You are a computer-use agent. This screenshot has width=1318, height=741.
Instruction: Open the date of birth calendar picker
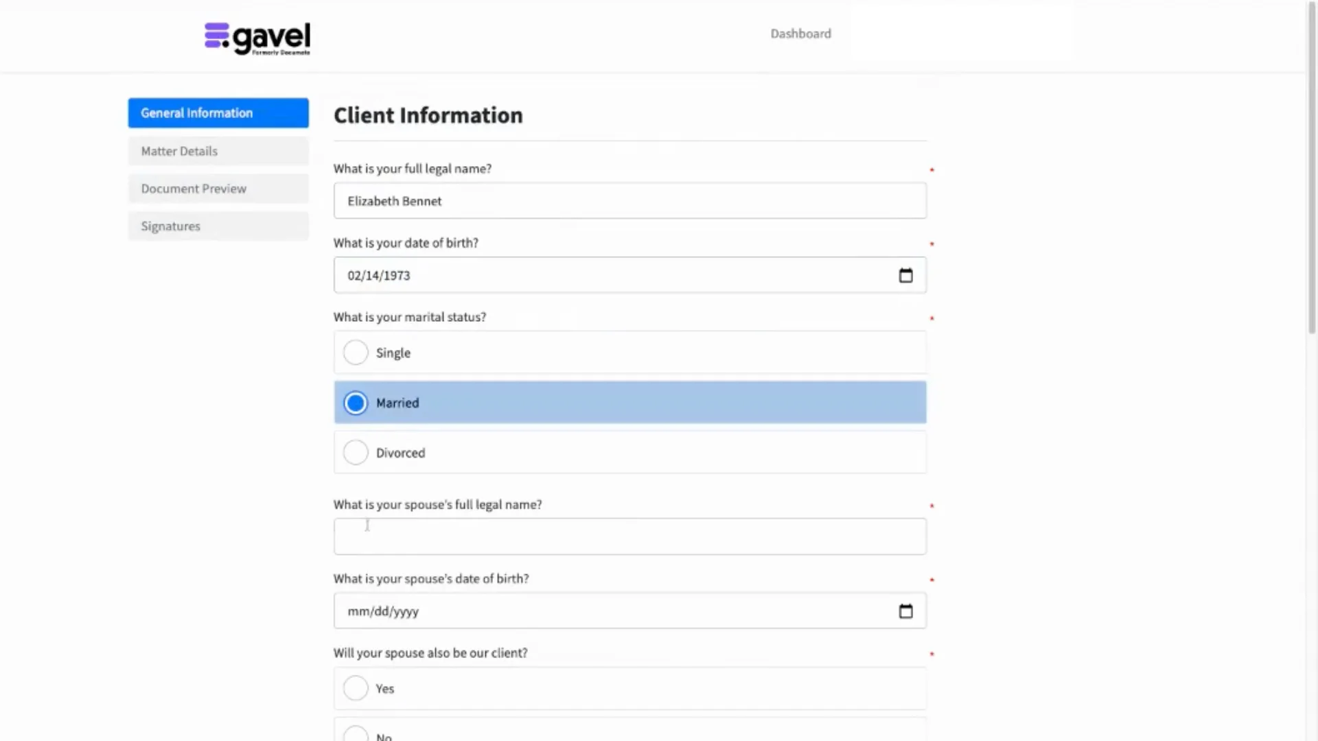[905, 276]
